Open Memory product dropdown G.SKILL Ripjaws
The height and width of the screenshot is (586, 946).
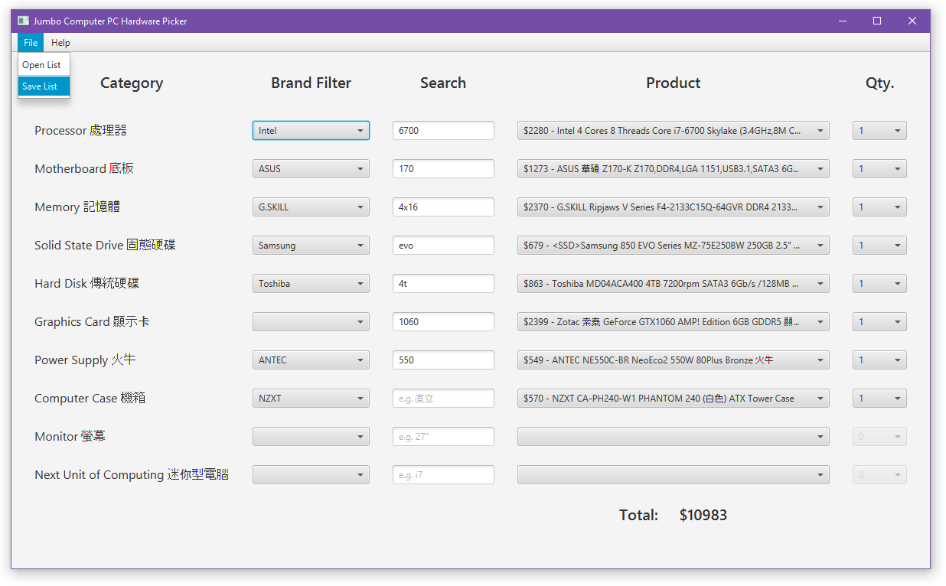pyautogui.click(x=674, y=207)
